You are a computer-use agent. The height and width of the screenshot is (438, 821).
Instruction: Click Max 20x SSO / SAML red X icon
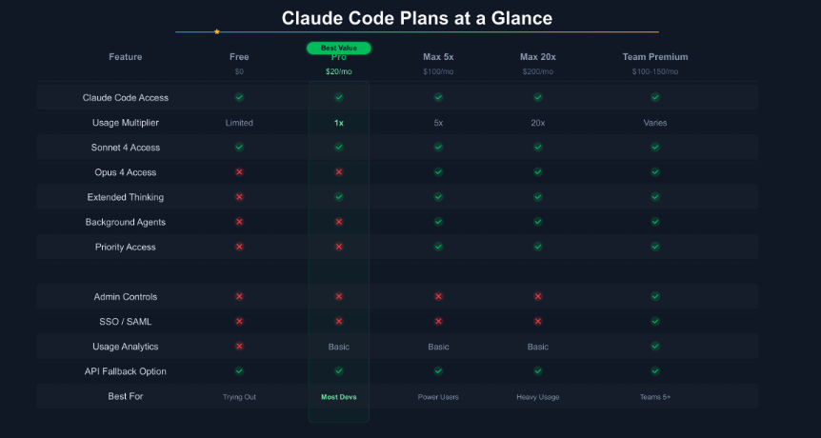point(538,322)
